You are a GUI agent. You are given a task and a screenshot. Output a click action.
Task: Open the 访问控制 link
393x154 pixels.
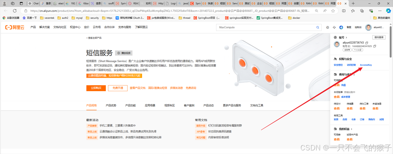point(351,65)
